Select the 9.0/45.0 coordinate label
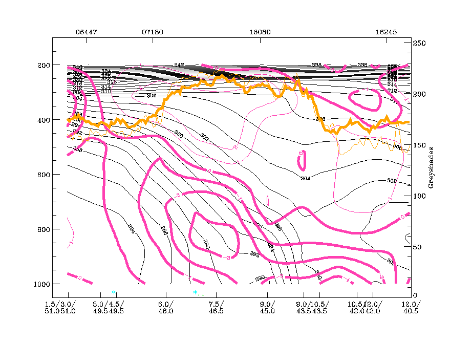 pyautogui.click(x=267, y=307)
